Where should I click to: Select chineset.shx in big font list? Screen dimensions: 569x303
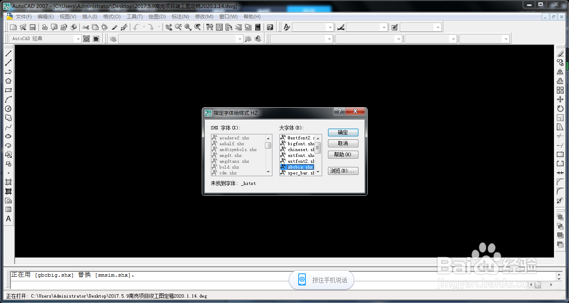coord(297,149)
